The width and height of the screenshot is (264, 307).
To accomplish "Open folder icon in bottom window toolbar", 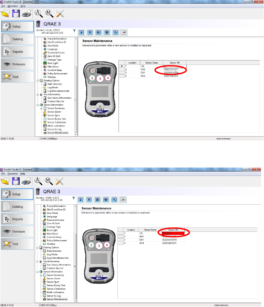I will click(x=5, y=181).
